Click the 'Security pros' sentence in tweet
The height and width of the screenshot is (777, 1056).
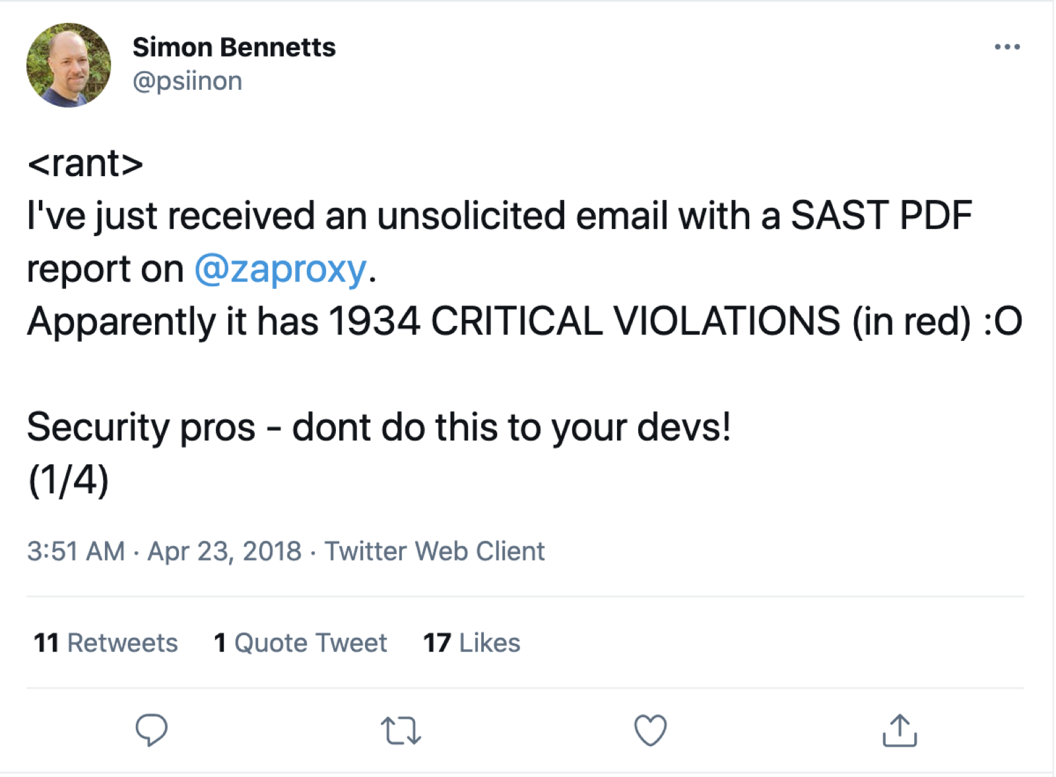[379, 427]
